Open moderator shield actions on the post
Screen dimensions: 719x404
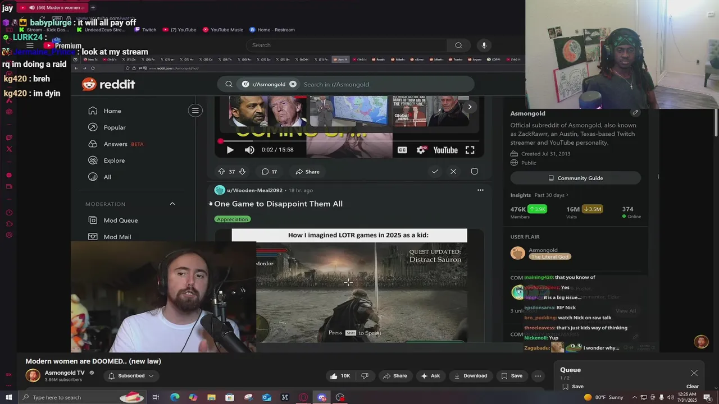coord(475,172)
